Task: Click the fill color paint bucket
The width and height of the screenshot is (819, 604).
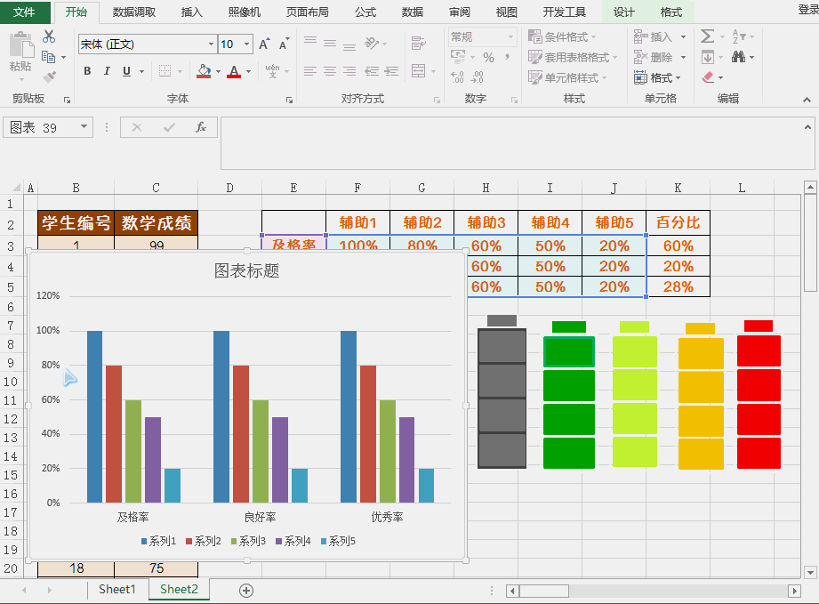Action: 204,71
